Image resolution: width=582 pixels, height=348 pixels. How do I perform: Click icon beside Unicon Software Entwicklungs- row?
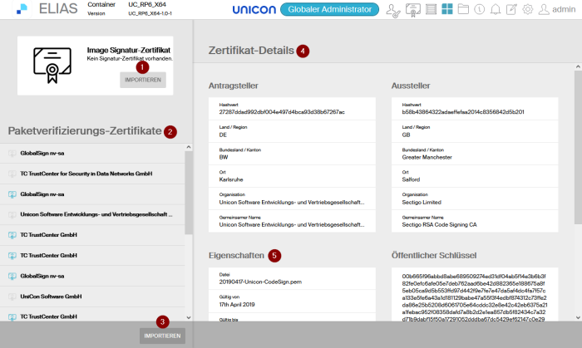(12, 214)
